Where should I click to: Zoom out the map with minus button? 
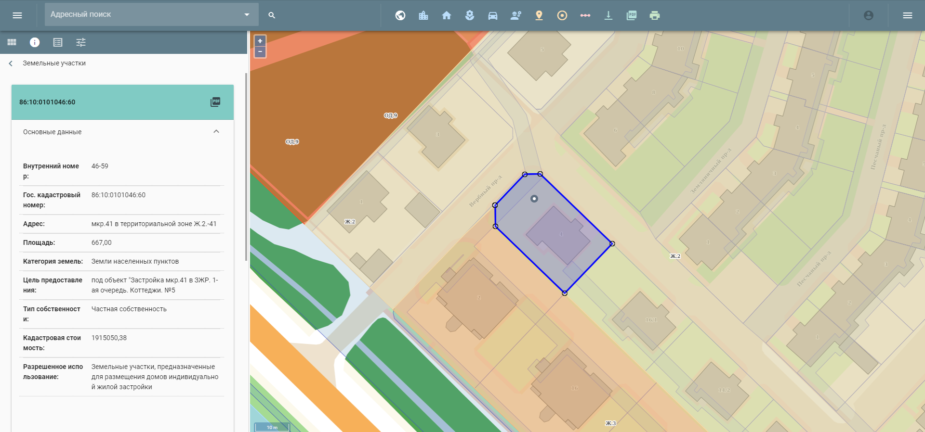tap(260, 51)
